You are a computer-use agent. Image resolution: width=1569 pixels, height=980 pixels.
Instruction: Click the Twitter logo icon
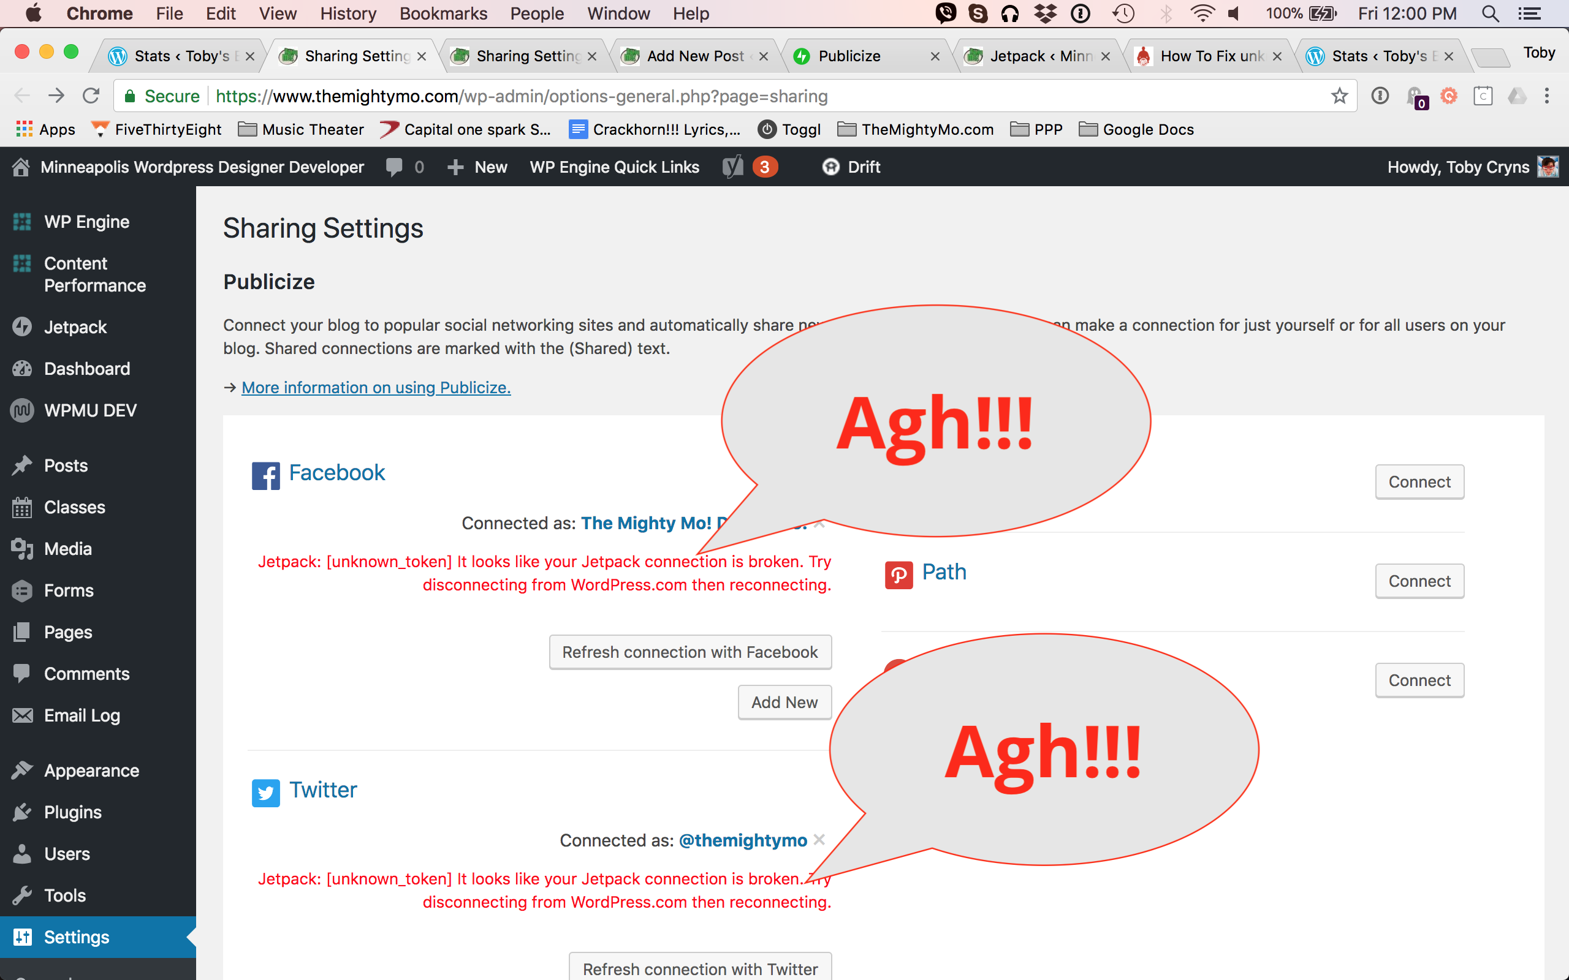tap(266, 793)
